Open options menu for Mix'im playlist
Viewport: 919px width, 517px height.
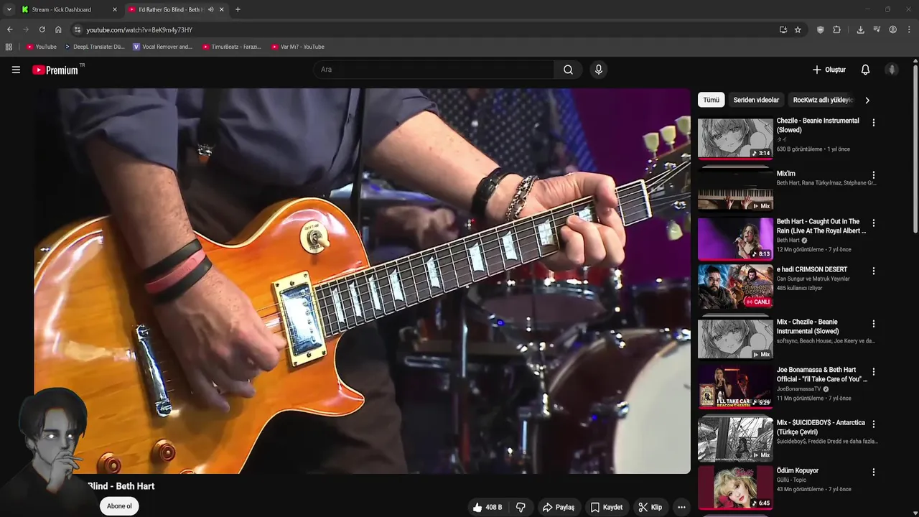point(874,175)
